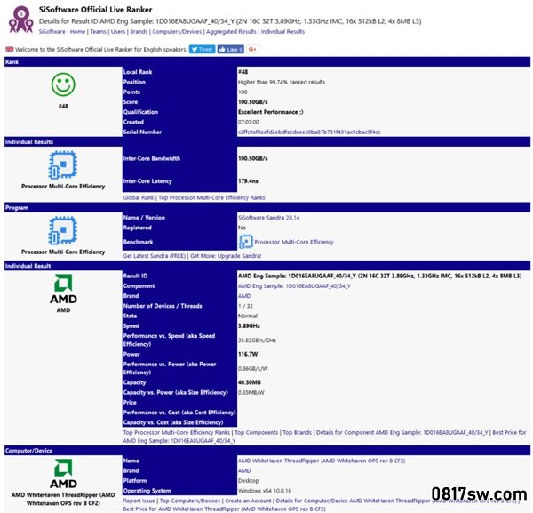
Task: Click the SiSoftware Sandra 28.14 link
Action: [268, 218]
